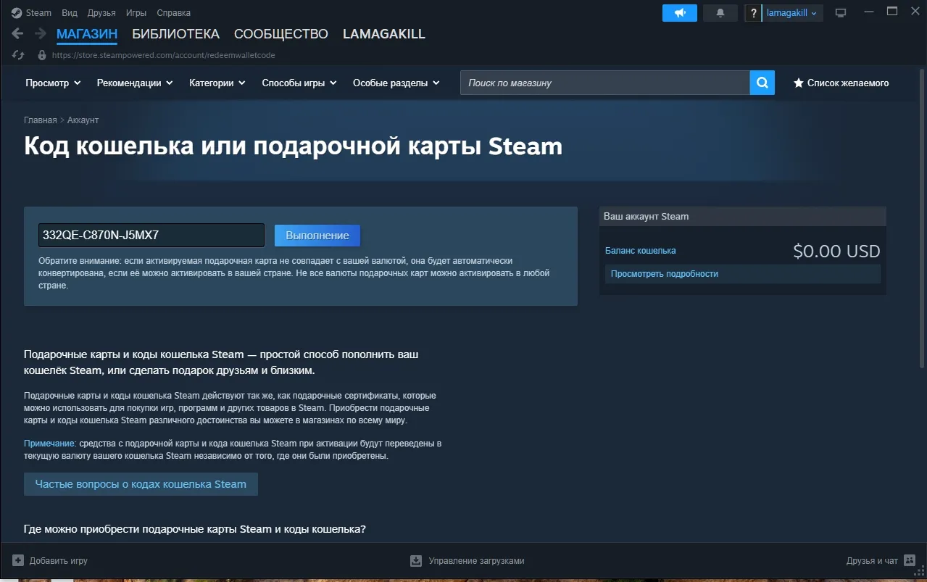Click the Главная breadcrumb link
The height and width of the screenshot is (582, 927).
(x=40, y=120)
